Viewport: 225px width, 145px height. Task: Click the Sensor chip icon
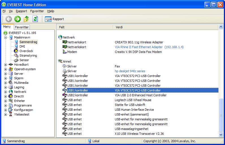pyautogui.click(x=16, y=60)
